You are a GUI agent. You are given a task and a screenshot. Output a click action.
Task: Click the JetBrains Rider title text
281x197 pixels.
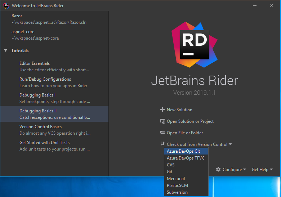pyautogui.click(x=195, y=81)
